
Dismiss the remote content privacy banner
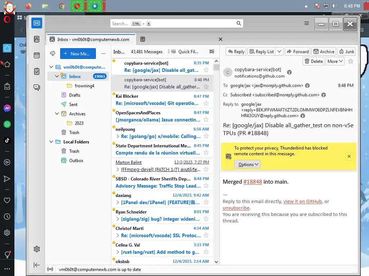(349, 156)
